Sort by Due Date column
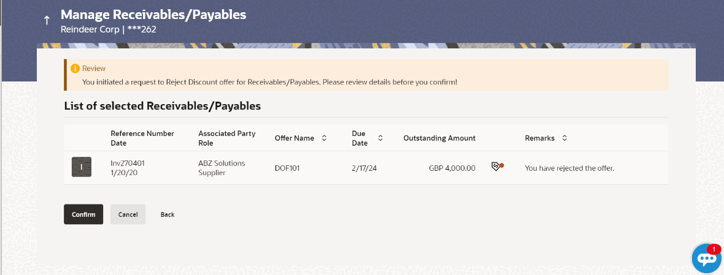 pyautogui.click(x=380, y=138)
